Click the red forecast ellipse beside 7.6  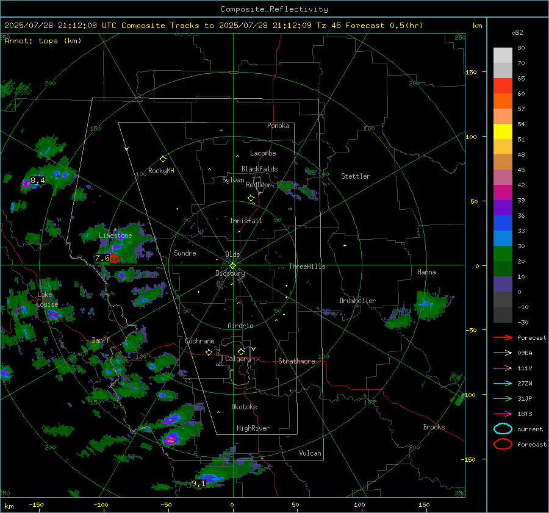115,259
